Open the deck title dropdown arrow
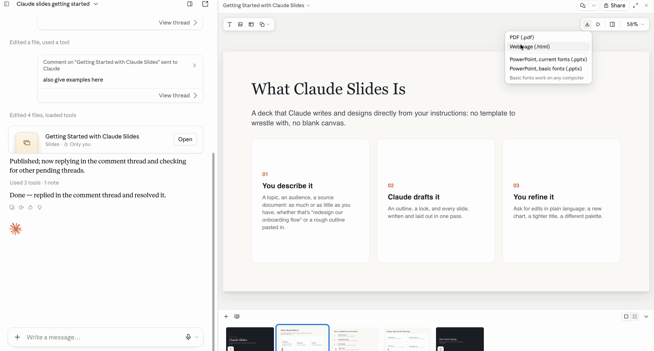Screen dimensions: 654x351 (308, 5)
